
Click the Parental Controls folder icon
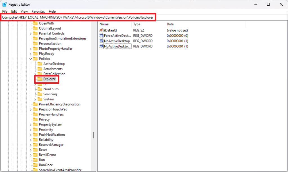tap(35, 33)
